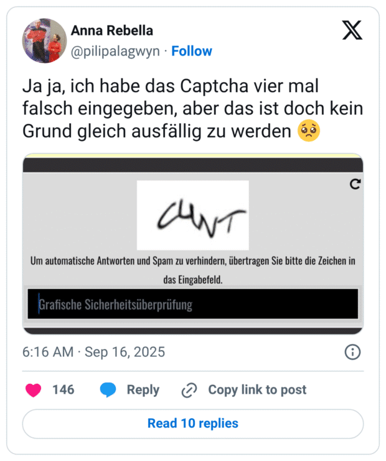Open the X logo in the corner
This screenshot has width=386, height=461.
352,30
